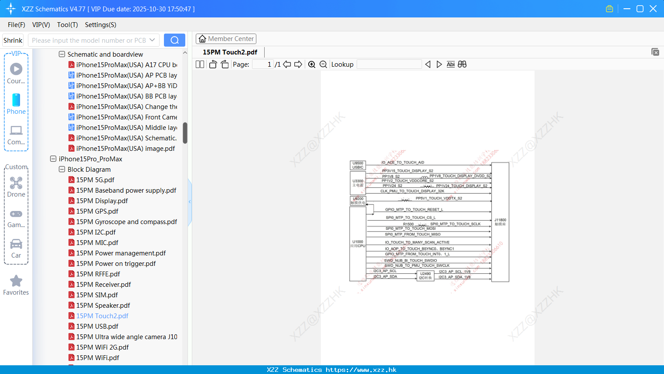Open 15PM GPS.pdf
Viewport: 664px width, 374px height.
pos(97,211)
